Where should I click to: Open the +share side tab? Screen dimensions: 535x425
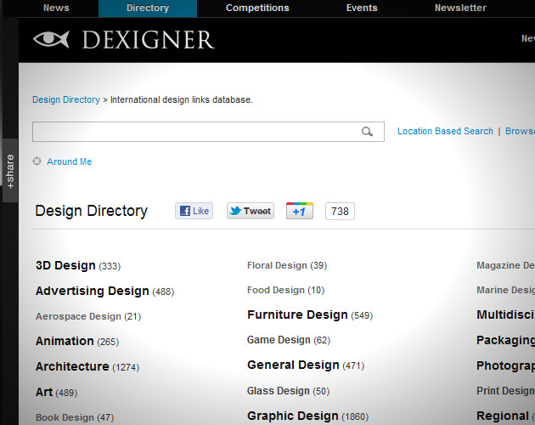pyautogui.click(x=9, y=170)
